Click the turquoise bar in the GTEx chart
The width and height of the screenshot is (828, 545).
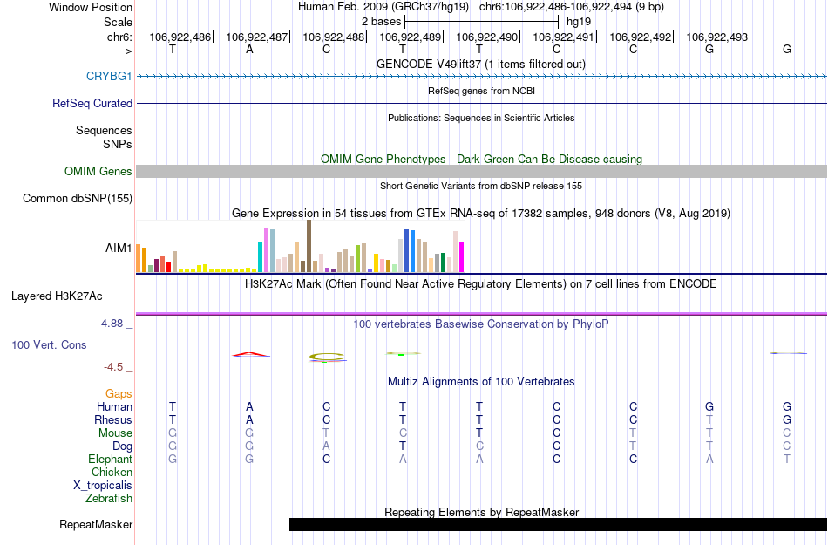click(x=261, y=256)
